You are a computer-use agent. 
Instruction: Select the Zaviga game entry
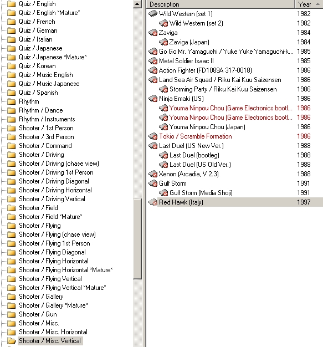(168, 33)
